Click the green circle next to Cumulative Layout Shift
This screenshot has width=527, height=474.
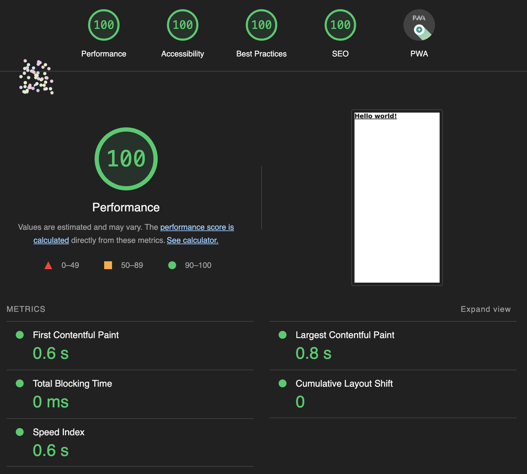(x=283, y=383)
